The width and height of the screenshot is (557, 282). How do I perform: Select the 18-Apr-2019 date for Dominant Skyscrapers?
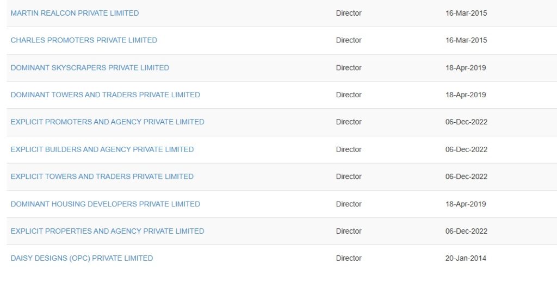(466, 68)
